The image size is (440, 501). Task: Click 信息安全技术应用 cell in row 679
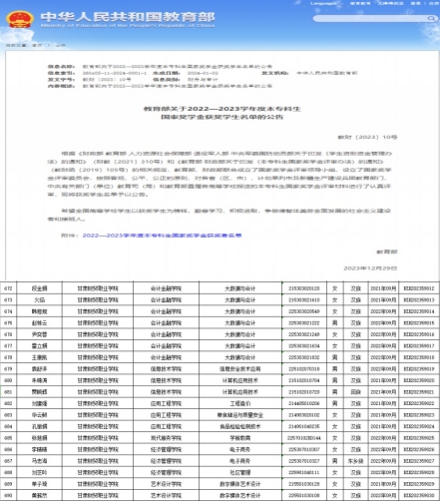pos(240,369)
